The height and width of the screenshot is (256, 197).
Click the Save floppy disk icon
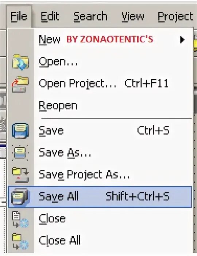click(x=20, y=131)
